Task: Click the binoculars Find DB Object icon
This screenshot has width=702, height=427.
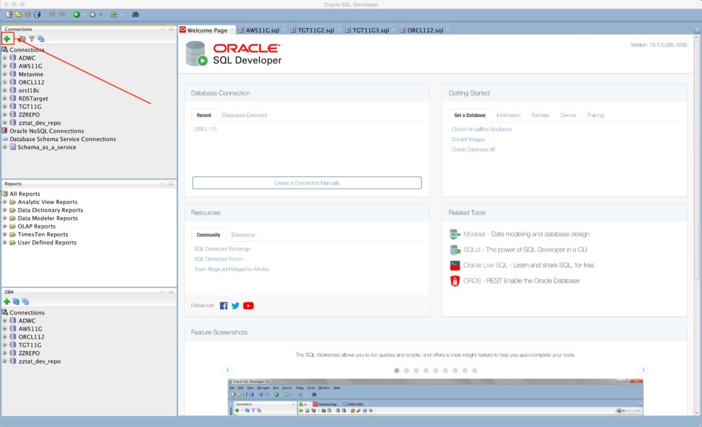Action: point(136,14)
